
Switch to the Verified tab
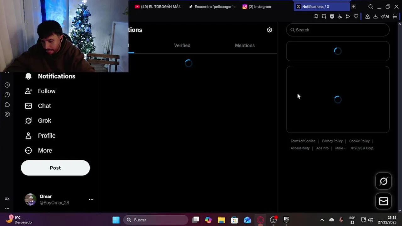click(182, 46)
